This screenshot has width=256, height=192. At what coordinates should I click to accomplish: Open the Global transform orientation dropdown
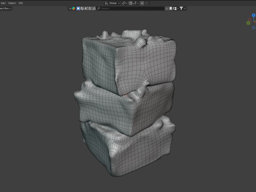pos(113,3)
